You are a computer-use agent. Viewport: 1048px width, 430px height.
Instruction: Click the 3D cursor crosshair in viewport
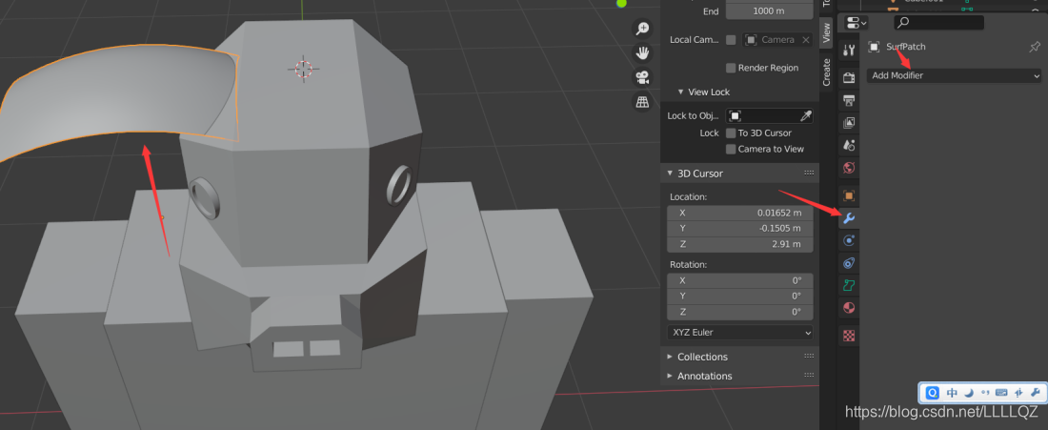(303, 69)
